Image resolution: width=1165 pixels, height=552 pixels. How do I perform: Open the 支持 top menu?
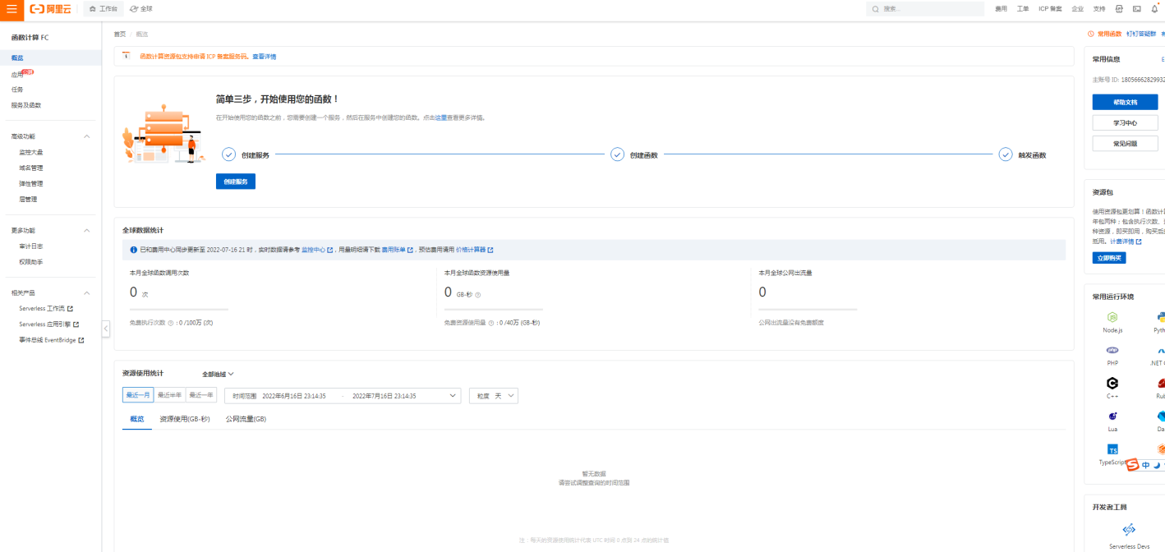pyautogui.click(x=1099, y=8)
